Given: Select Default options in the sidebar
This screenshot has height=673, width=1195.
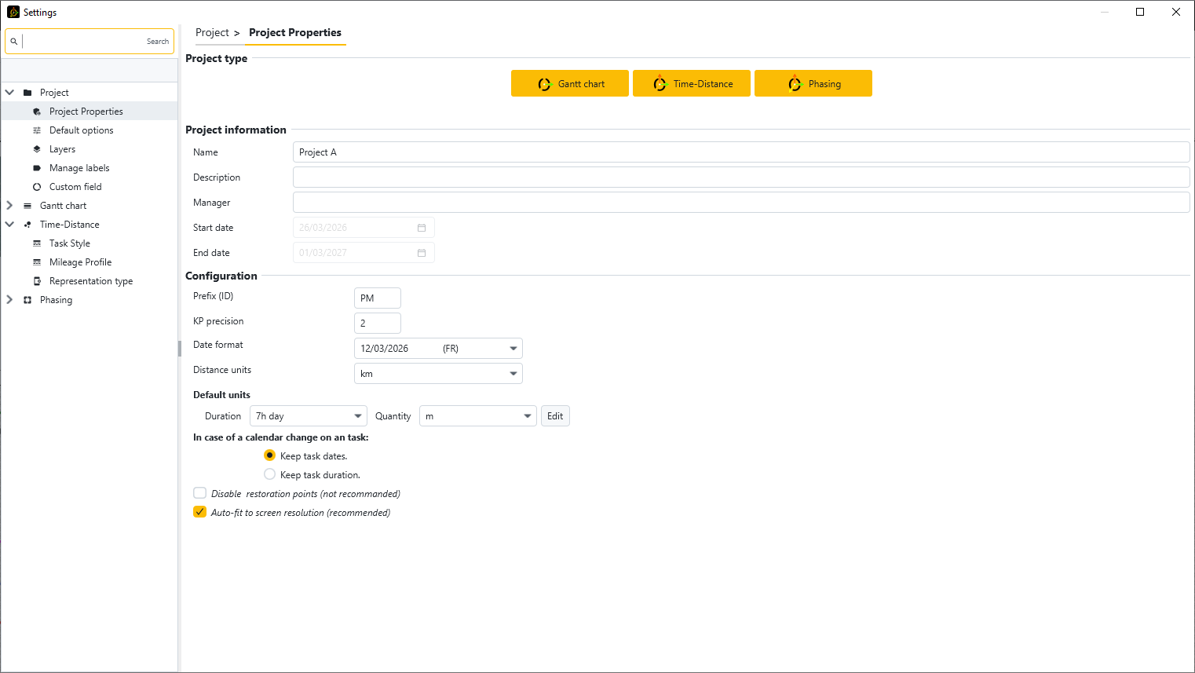Looking at the screenshot, I should [x=81, y=130].
